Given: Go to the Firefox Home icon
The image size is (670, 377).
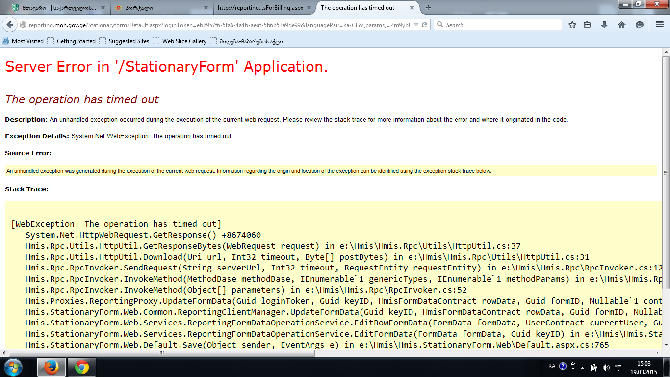Looking at the screenshot, I should [x=622, y=25].
